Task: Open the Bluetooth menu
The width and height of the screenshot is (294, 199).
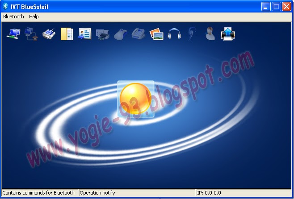Action: tap(13, 17)
